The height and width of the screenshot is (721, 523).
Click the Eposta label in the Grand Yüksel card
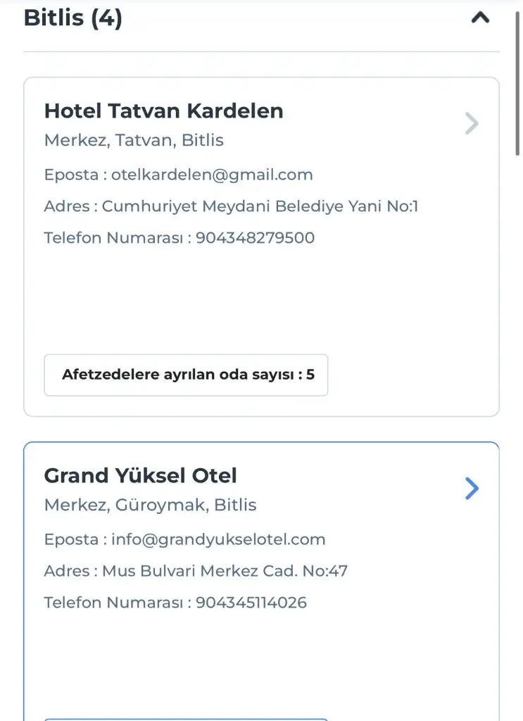coord(66,539)
